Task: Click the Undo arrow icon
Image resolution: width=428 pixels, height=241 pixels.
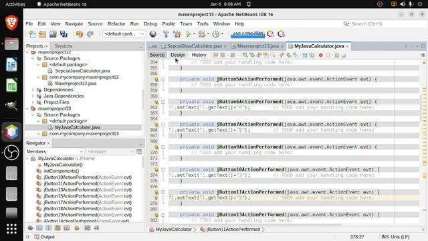Action: tap(80, 34)
